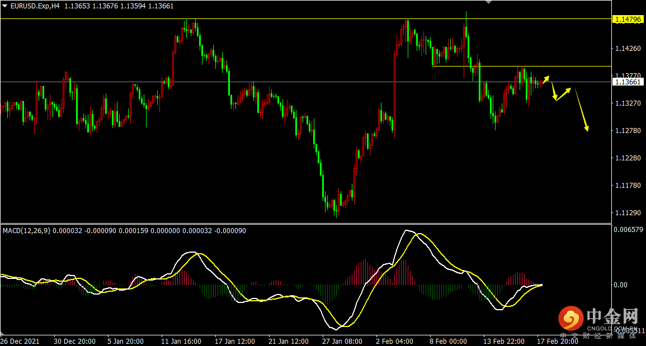Viewport: 646px width, 346px height.
Task: Select the 1.13661 current price tag
Action: 629,82
